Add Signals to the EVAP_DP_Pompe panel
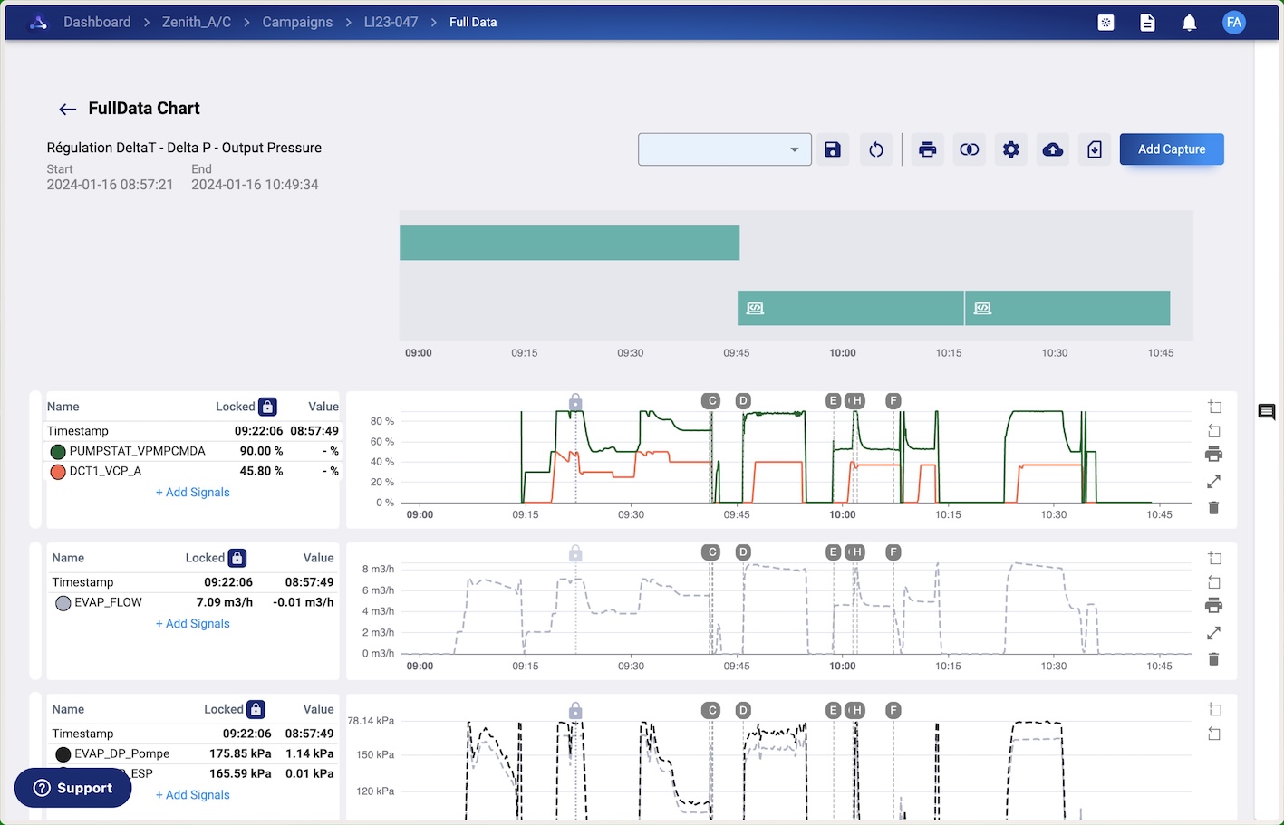Screen dimensions: 1284x825 pyautogui.click(x=192, y=795)
